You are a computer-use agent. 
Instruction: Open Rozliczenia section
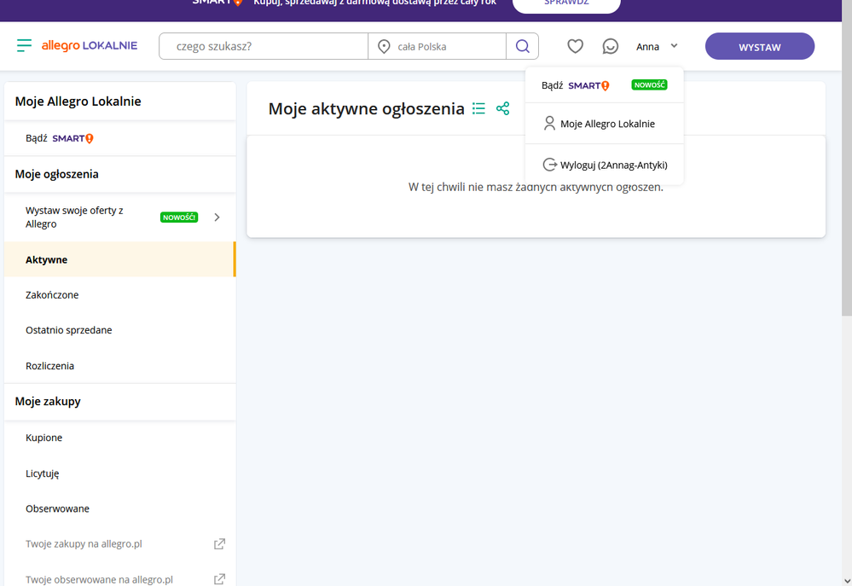tap(120, 365)
